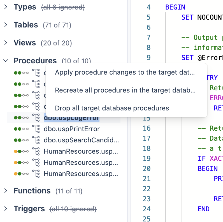Select Recreate all procedures in target database
The height and width of the screenshot is (222, 223).
pyautogui.click(x=125, y=90)
